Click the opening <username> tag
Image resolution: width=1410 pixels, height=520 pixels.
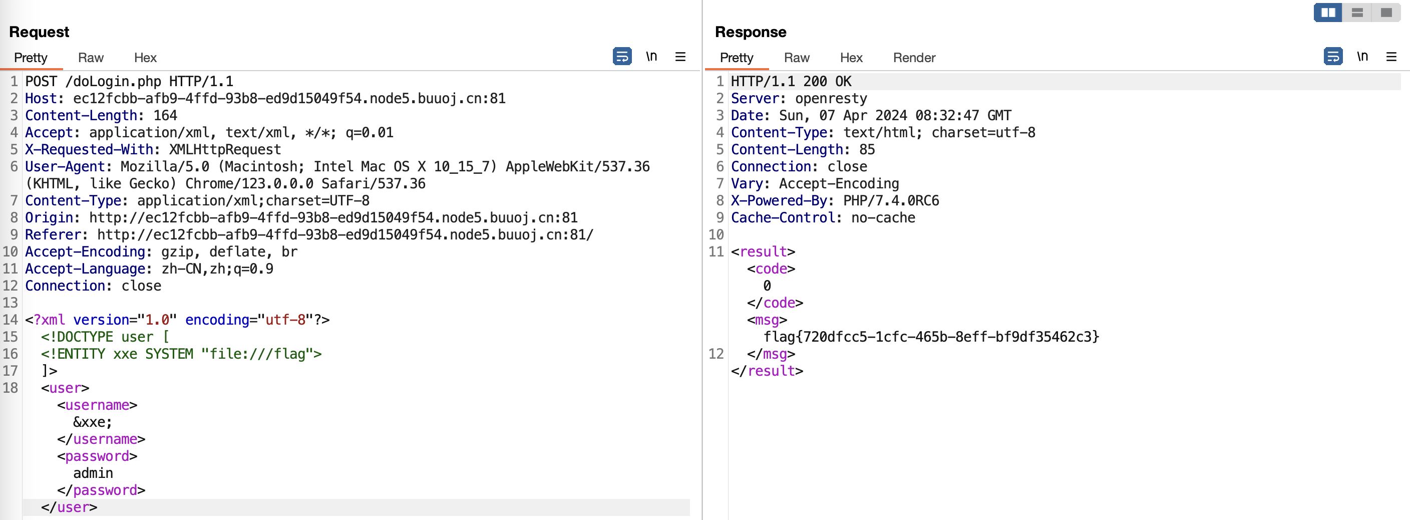click(x=98, y=405)
